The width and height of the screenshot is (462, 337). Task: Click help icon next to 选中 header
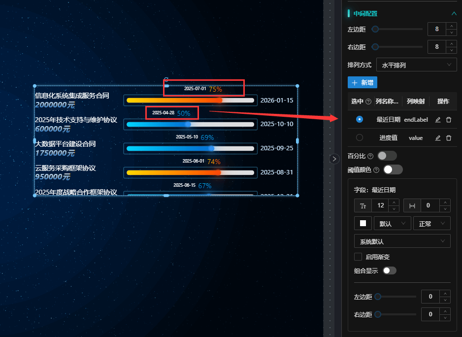[368, 101]
